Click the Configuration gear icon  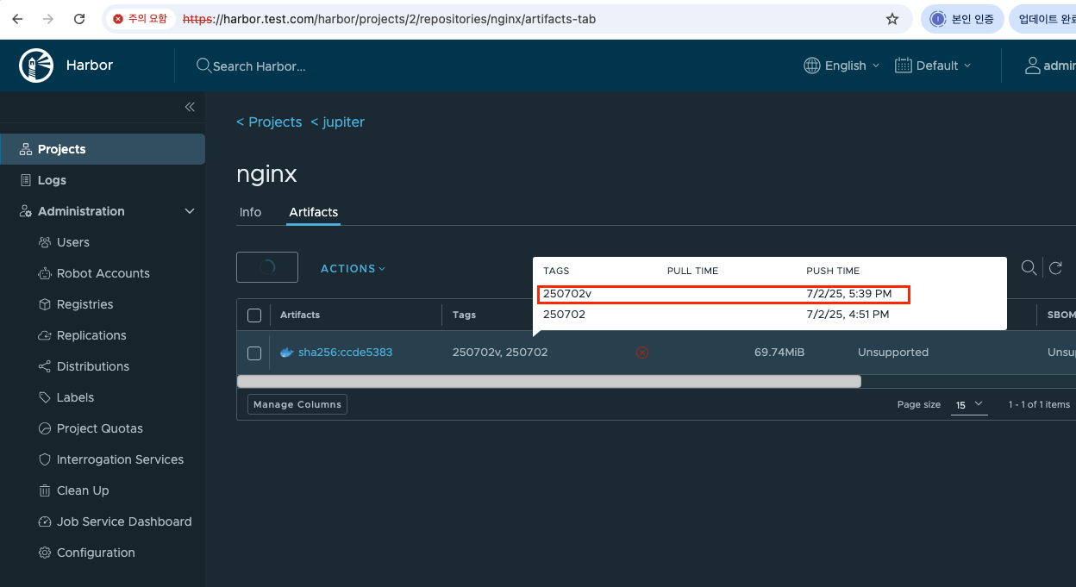45,553
